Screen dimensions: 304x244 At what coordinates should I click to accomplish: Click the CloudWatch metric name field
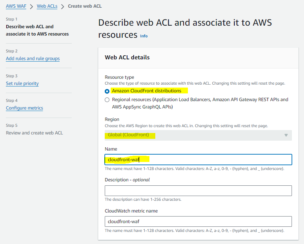tap(198, 222)
